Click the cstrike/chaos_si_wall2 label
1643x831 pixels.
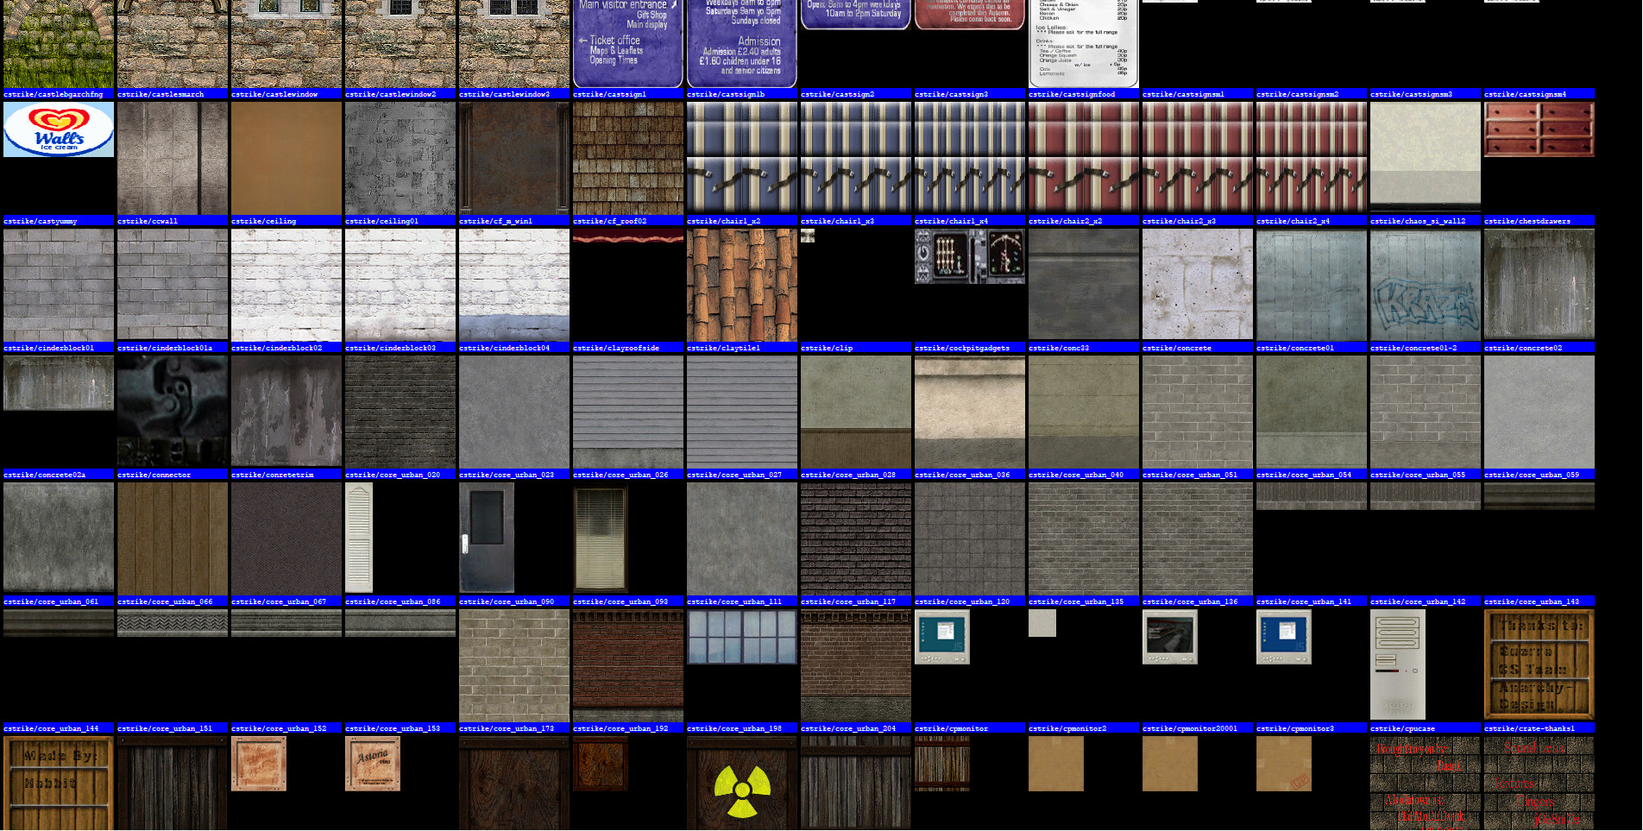1425,221
